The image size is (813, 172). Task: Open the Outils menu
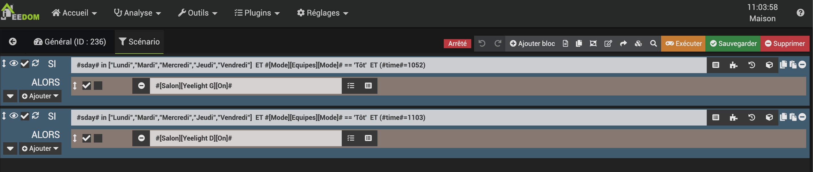pyautogui.click(x=198, y=13)
